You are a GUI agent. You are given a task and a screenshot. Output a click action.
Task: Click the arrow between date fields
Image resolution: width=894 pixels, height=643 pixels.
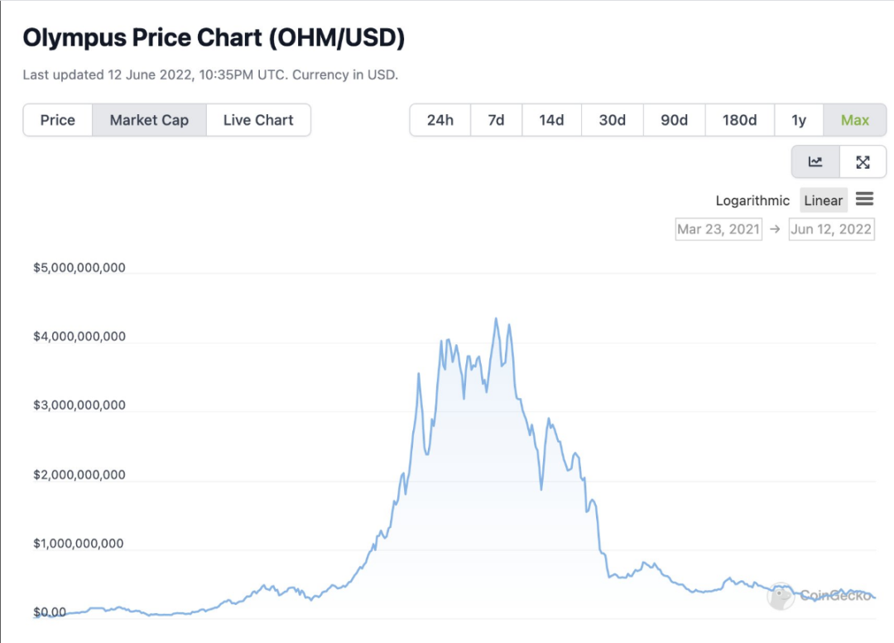[x=775, y=229]
